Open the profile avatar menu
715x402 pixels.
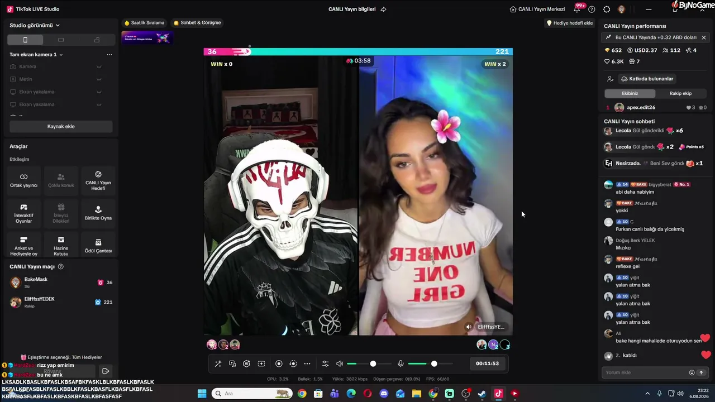click(x=621, y=9)
